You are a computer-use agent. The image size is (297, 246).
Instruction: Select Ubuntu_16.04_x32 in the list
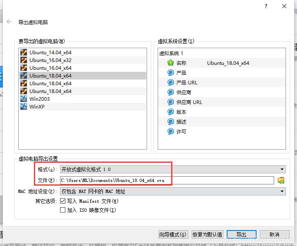pos(83,60)
